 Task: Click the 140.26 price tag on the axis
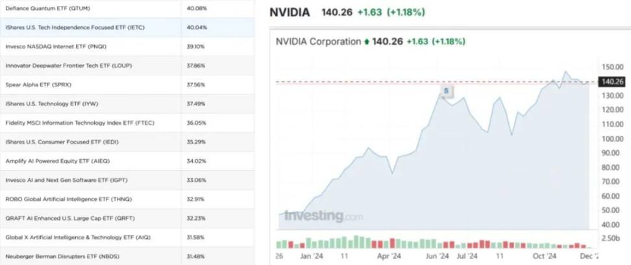pyautogui.click(x=613, y=81)
